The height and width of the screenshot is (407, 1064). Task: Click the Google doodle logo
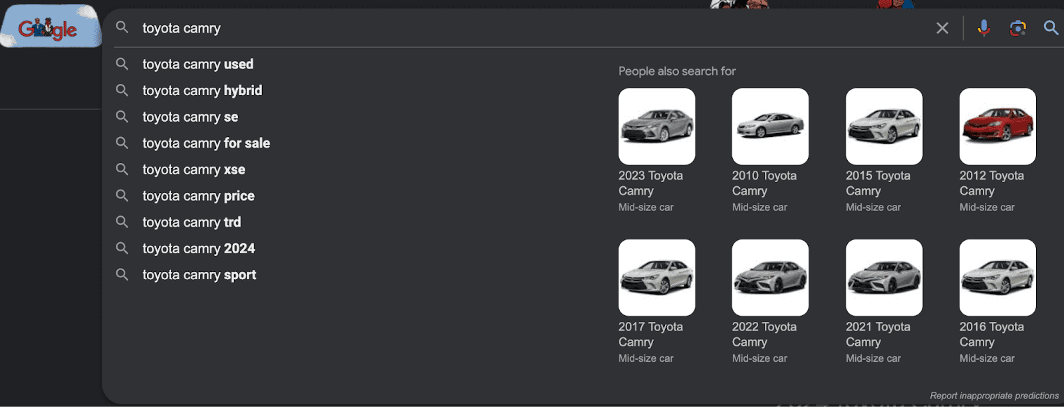[x=51, y=27]
